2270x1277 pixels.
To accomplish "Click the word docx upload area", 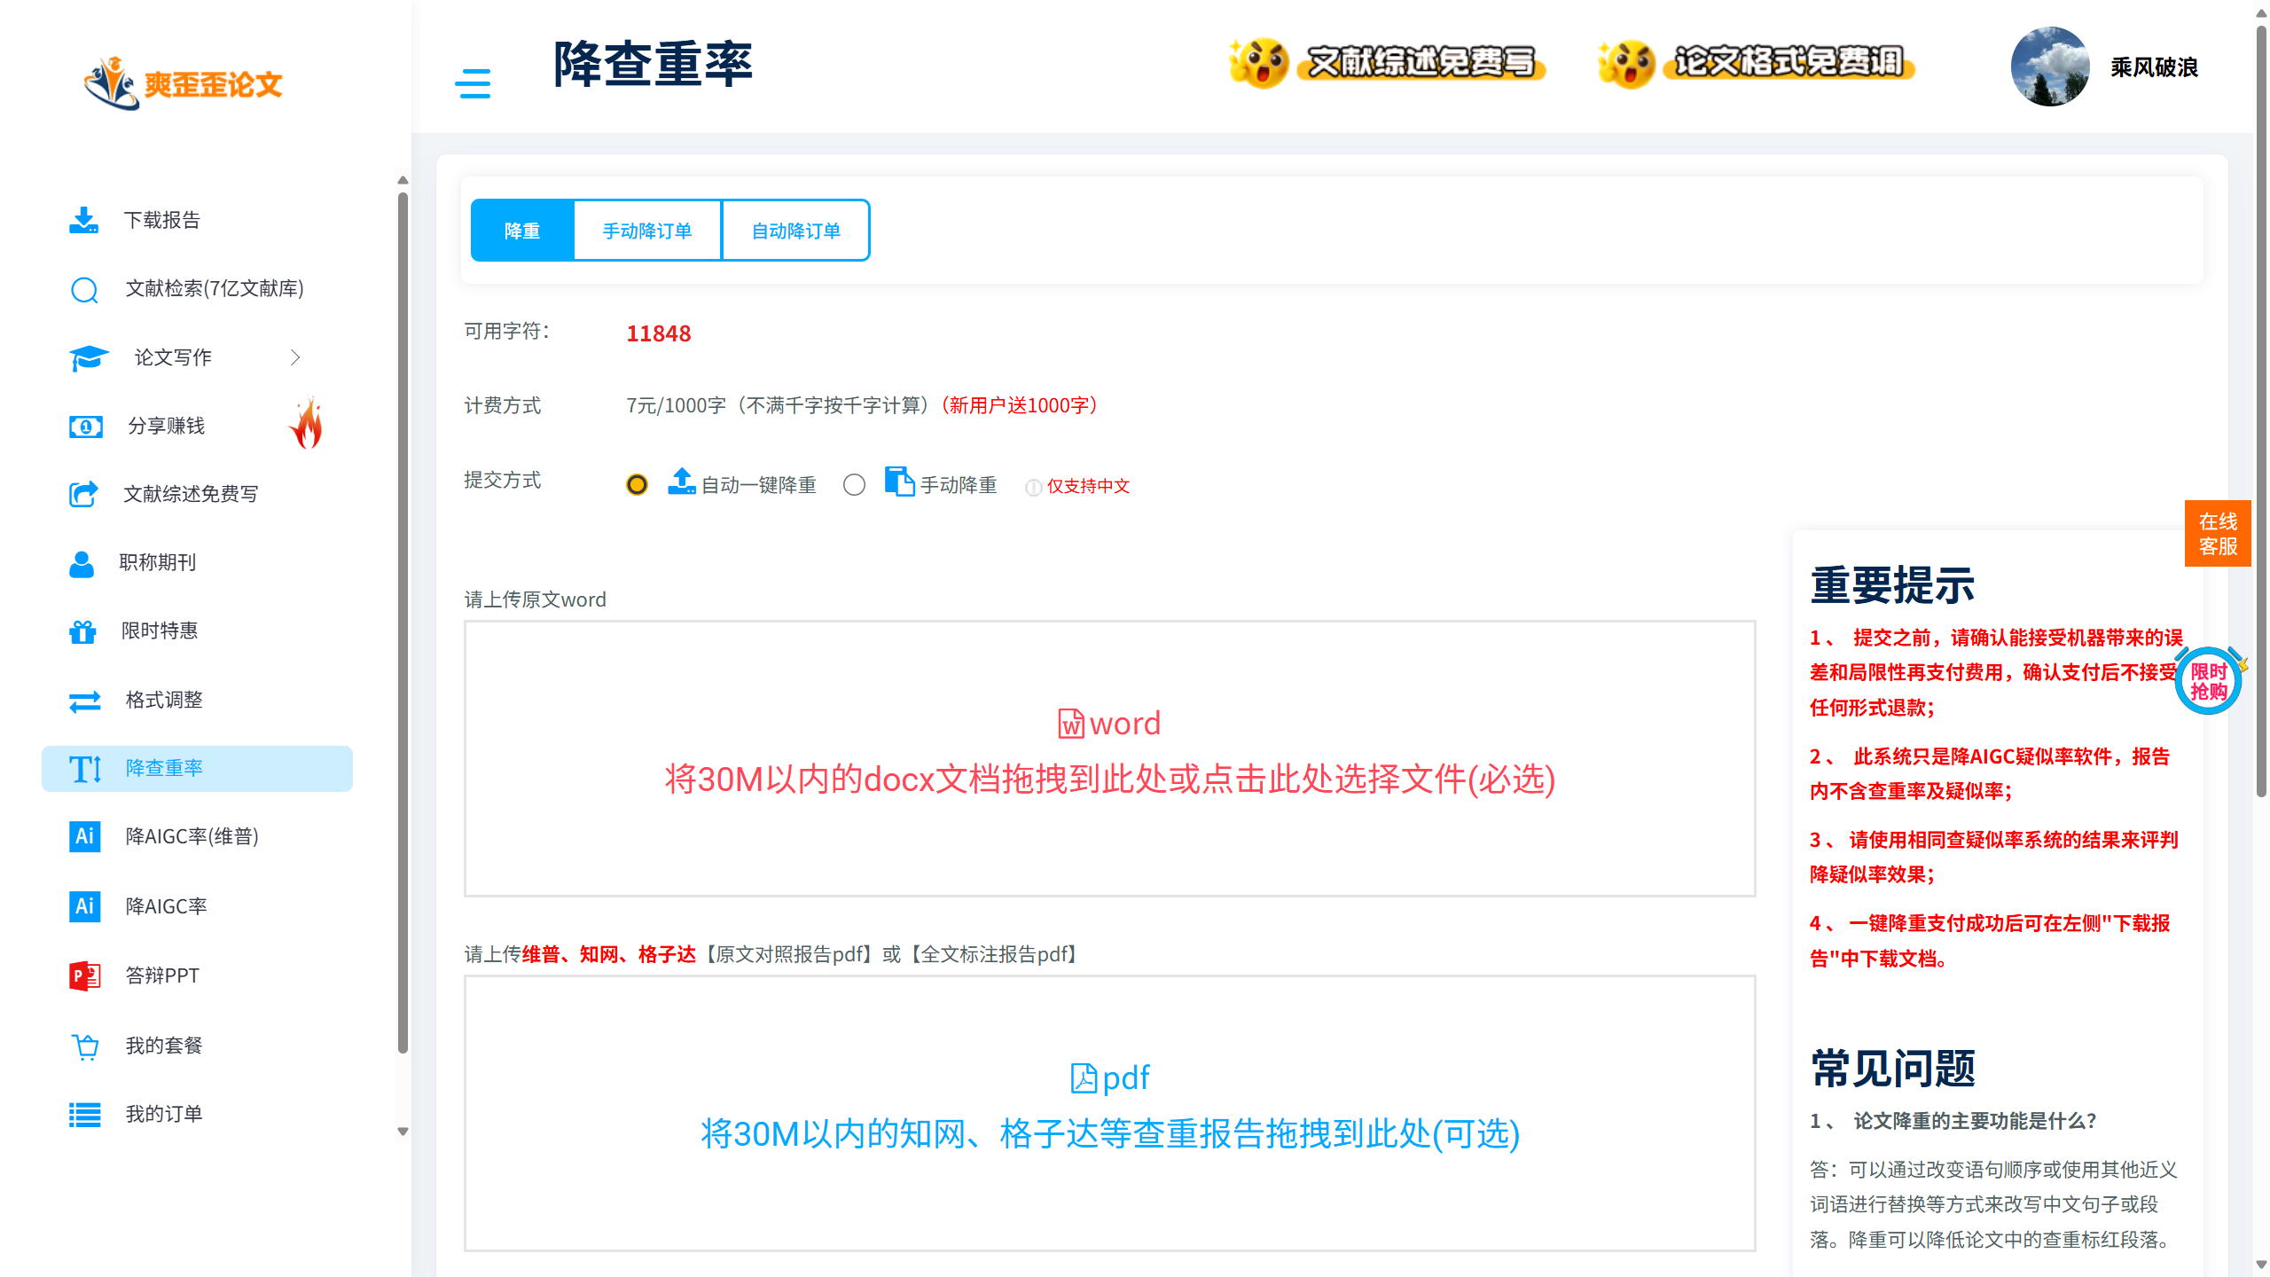I will [x=1109, y=759].
